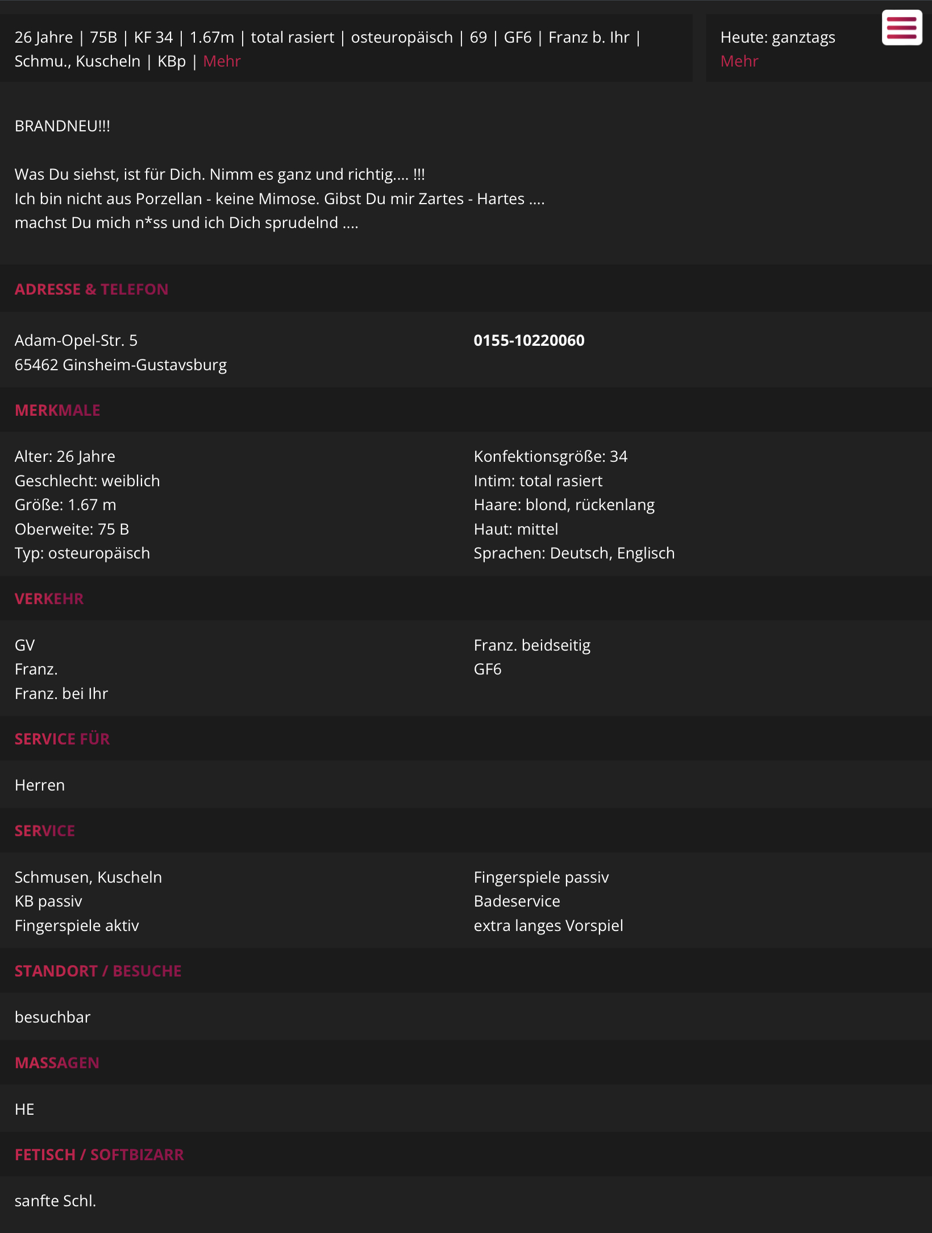Click the 'Sprachen: Deutsch, Englisch' entry

[x=574, y=553]
